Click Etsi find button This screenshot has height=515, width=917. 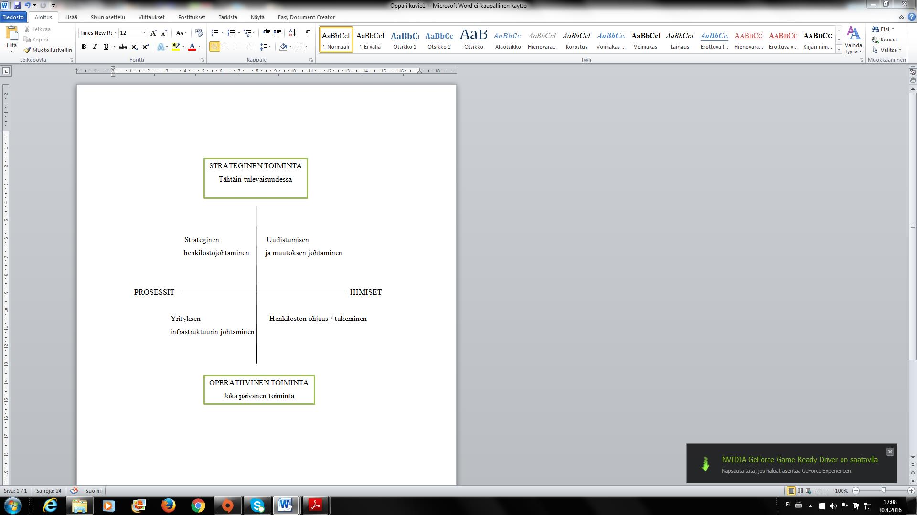coord(883,29)
